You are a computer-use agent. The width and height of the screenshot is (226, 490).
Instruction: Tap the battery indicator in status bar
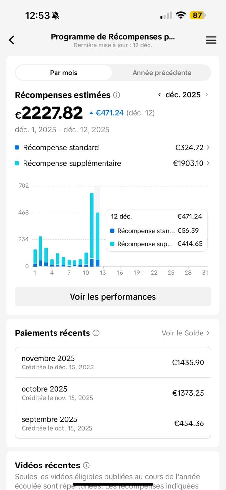point(198,15)
